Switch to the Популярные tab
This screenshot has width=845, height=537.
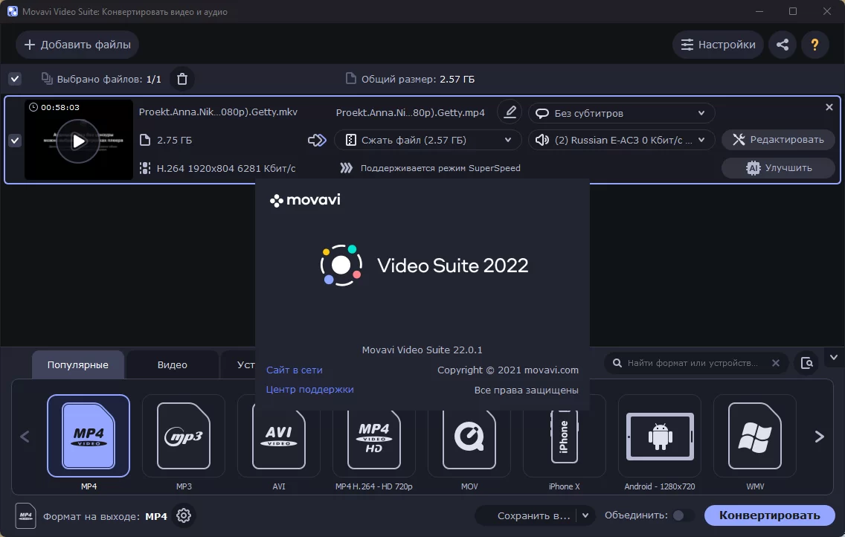pos(77,364)
